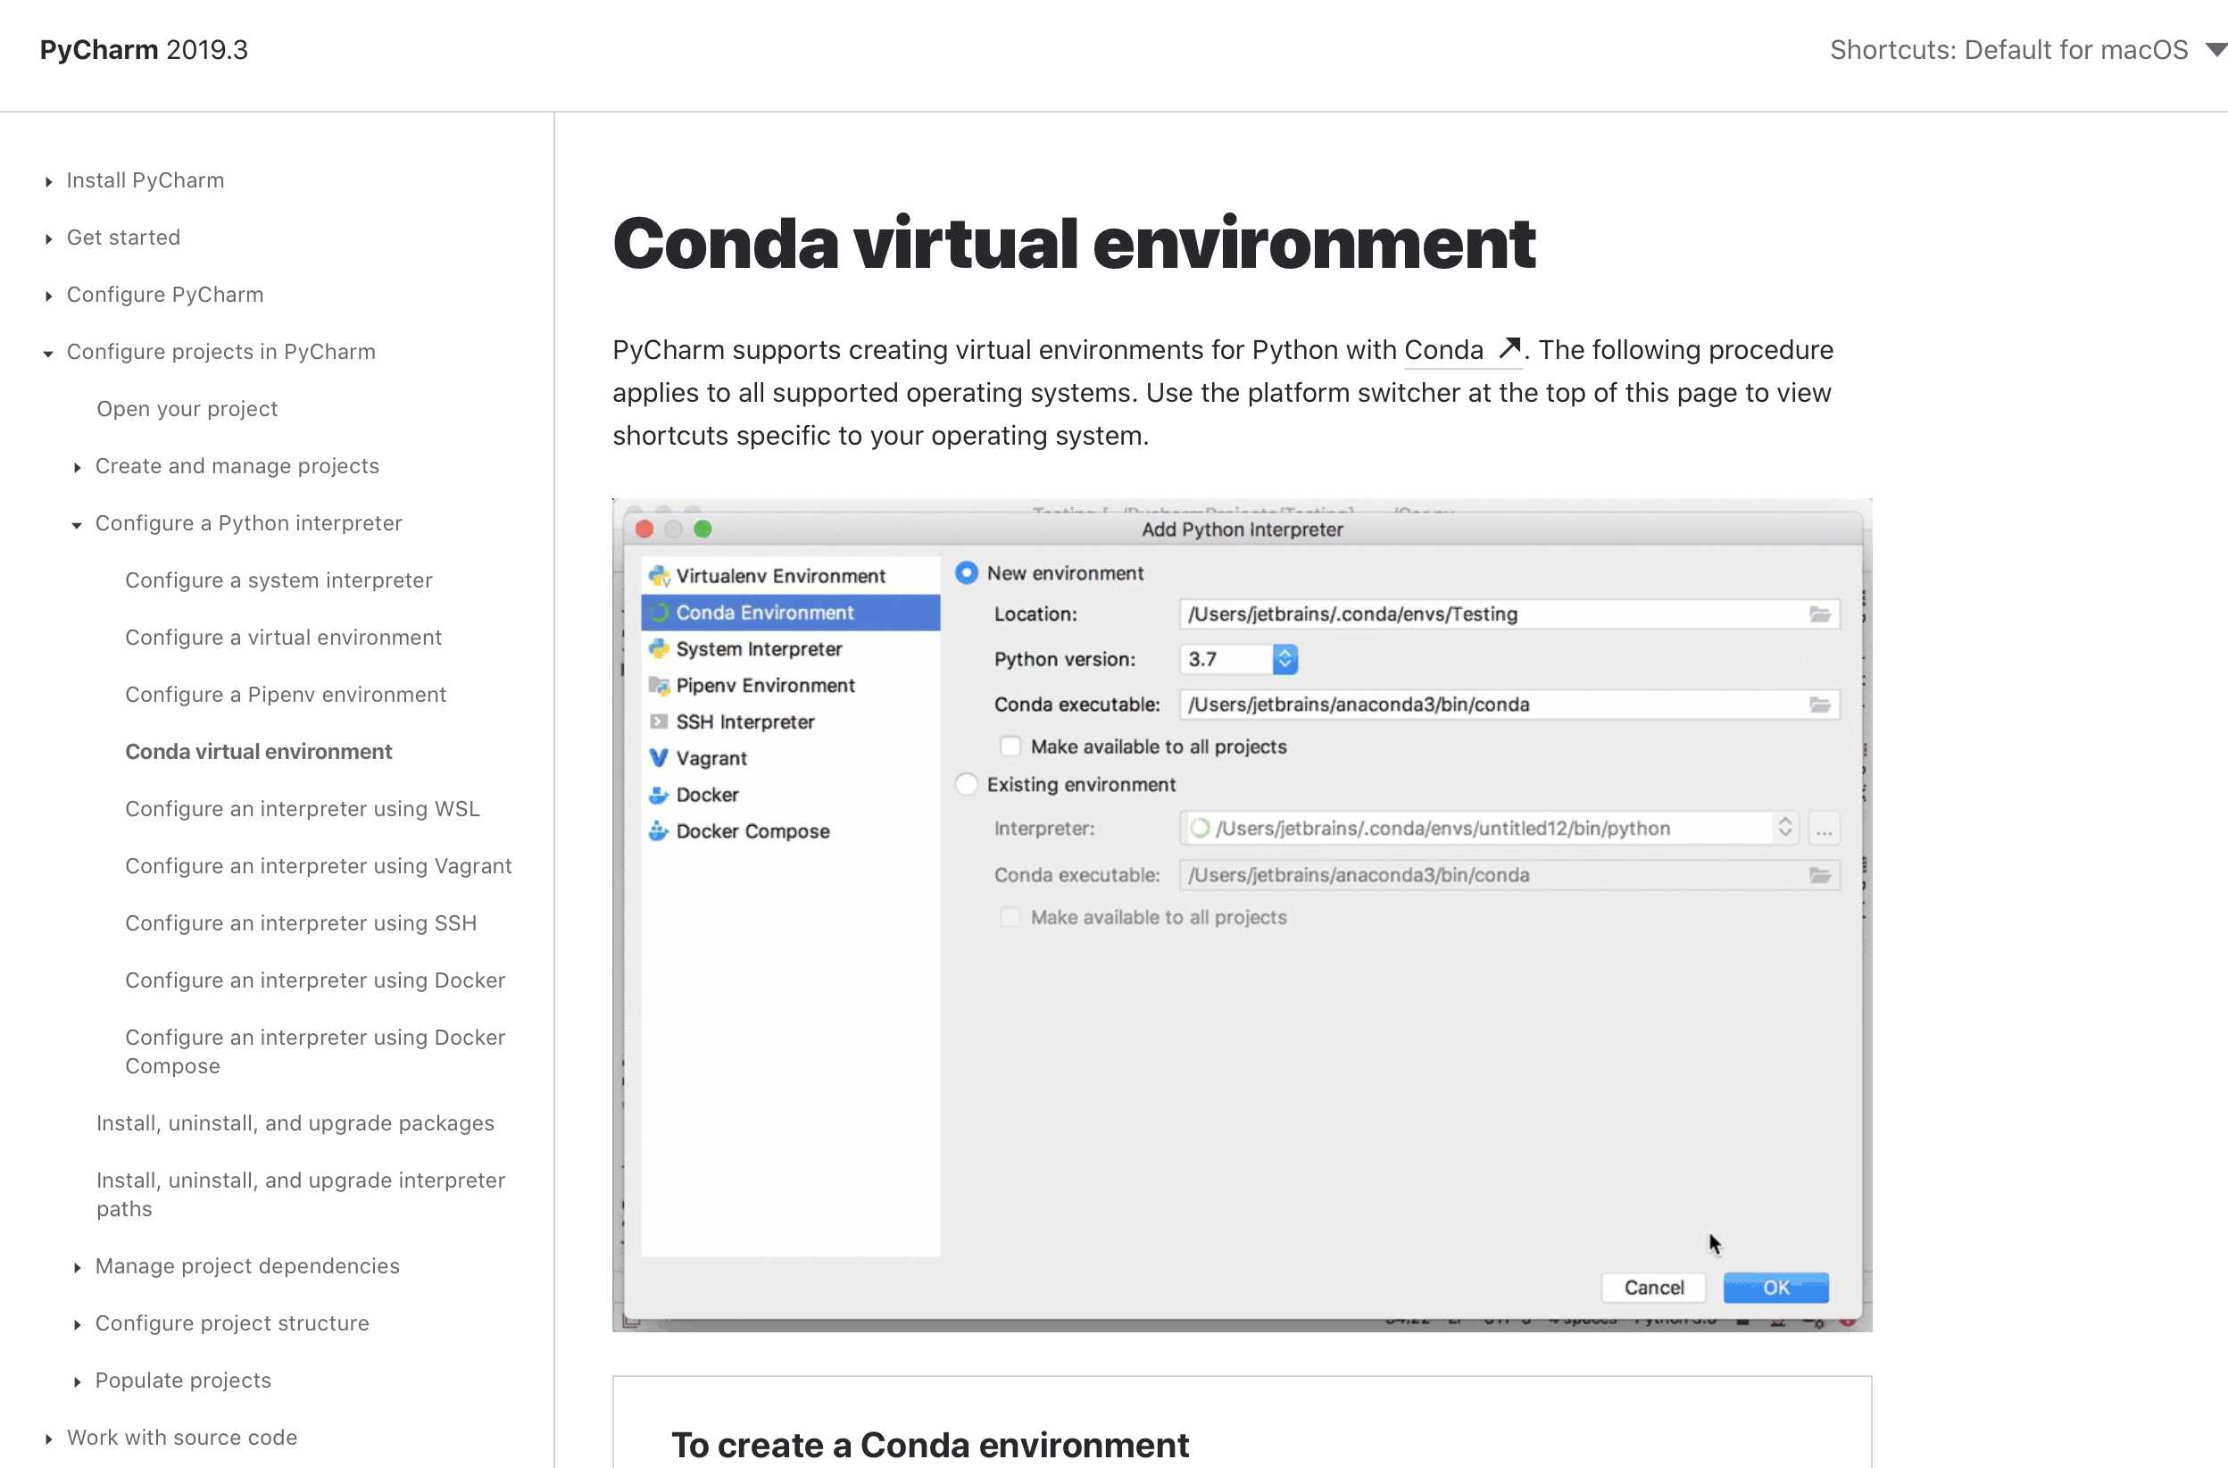Select Docker in the interpreter list

tap(790, 795)
